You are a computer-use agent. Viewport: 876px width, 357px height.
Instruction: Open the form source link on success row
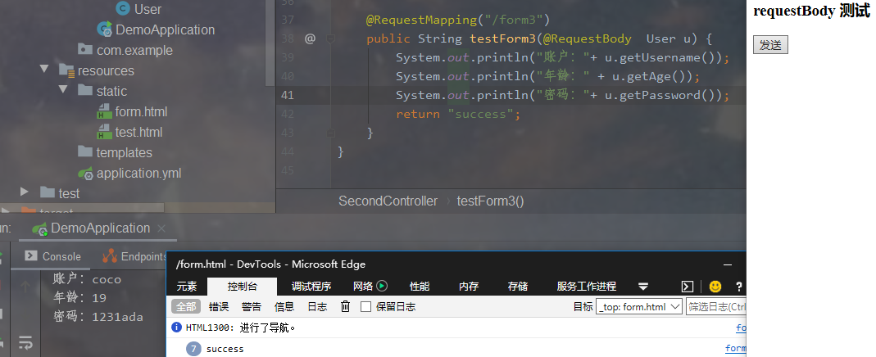(x=735, y=349)
